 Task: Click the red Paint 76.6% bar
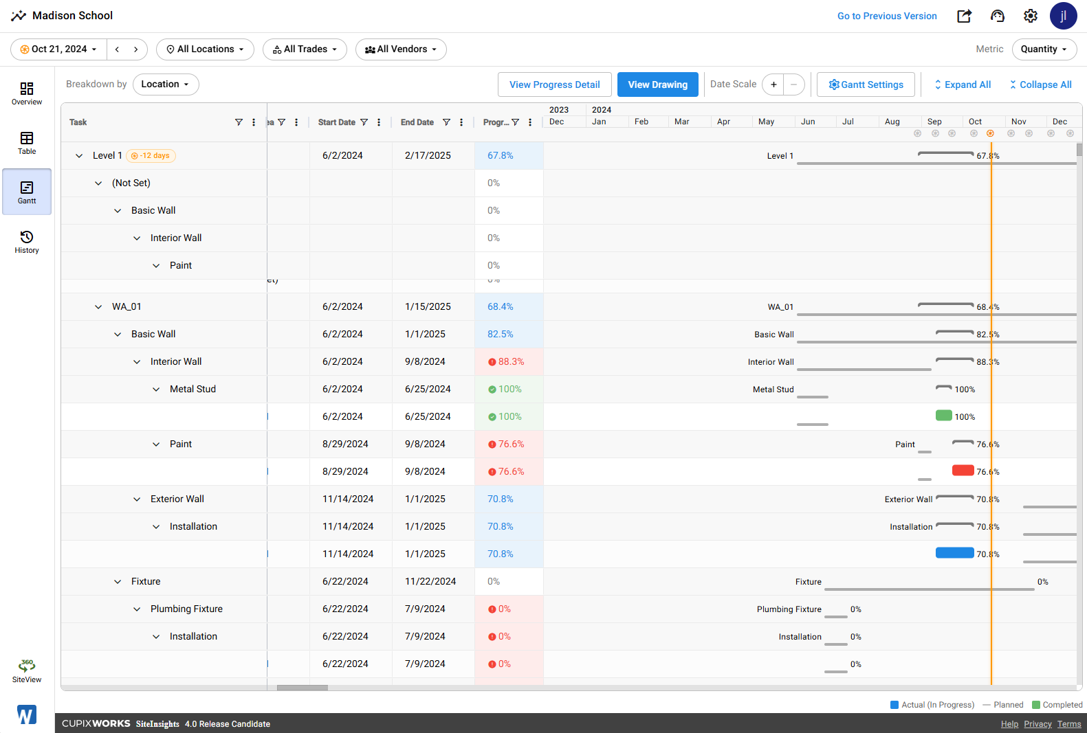(963, 471)
